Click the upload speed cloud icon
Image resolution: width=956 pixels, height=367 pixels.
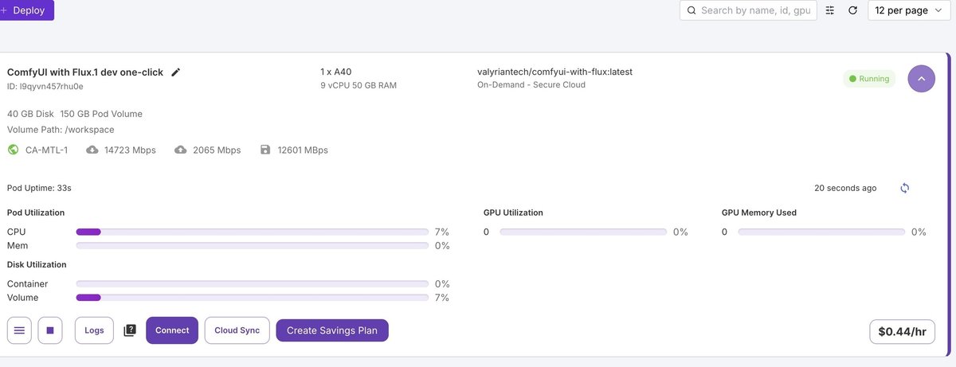coord(181,150)
